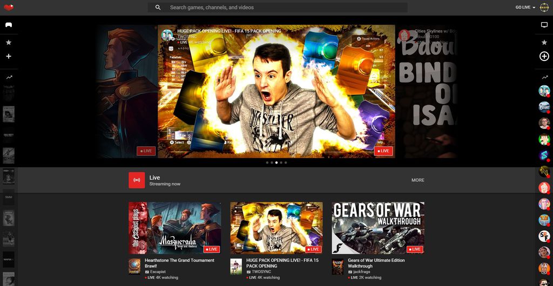Viewport: 553px width, 286px height.
Task: Select the active third carousel dot
Action: coord(276,163)
